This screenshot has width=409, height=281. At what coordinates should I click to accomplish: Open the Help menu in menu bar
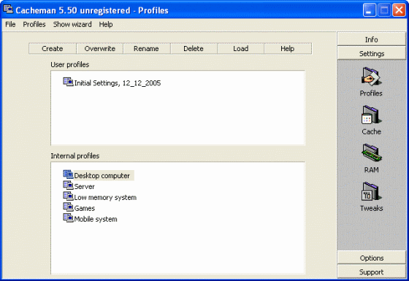pos(106,25)
